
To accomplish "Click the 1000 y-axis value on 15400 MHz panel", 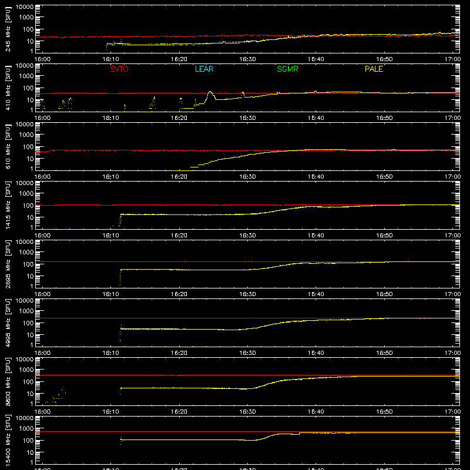I will (x=26, y=429).
